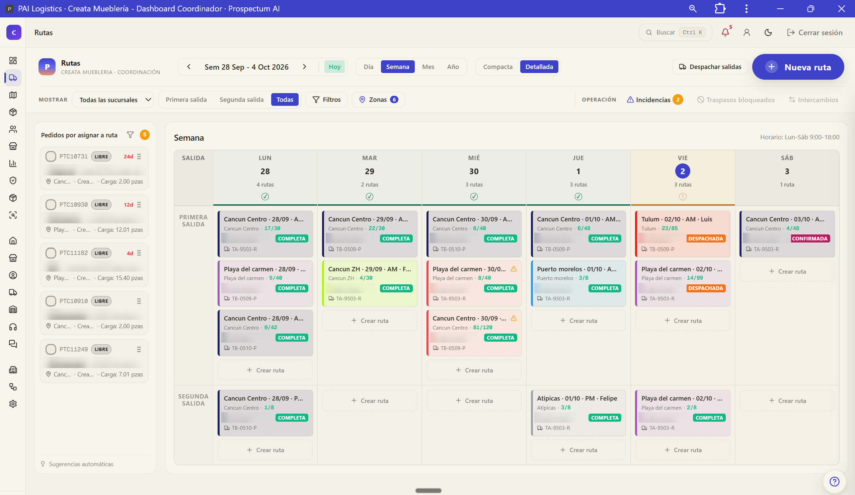Open the user profile icon in header
Image resolution: width=855 pixels, height=495 pixels.
point(747,32)
